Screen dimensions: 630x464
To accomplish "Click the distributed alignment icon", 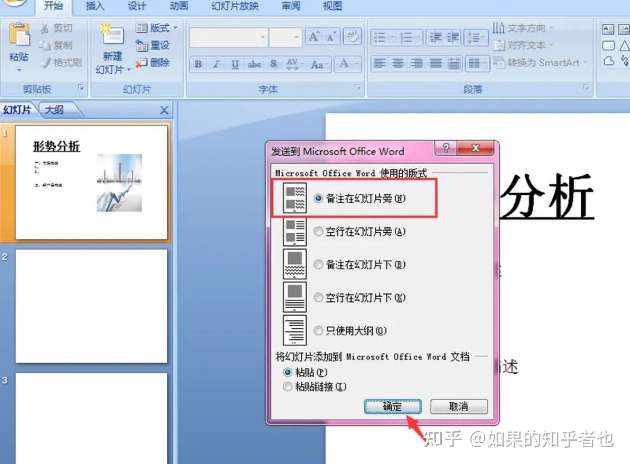I will (454, 63).
